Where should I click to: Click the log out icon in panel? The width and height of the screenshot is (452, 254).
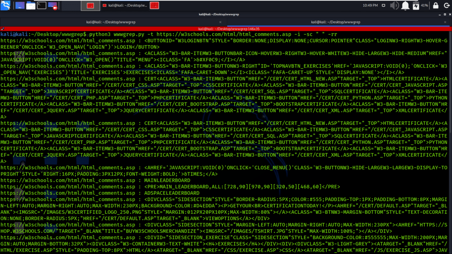click(x=447, y=5)
